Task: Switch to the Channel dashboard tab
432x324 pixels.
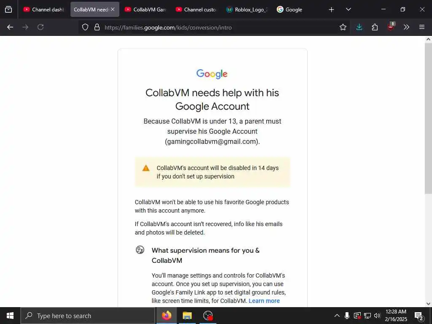Action: [x=44, y=10]
